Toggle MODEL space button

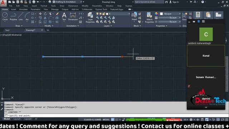pos(106,119)
